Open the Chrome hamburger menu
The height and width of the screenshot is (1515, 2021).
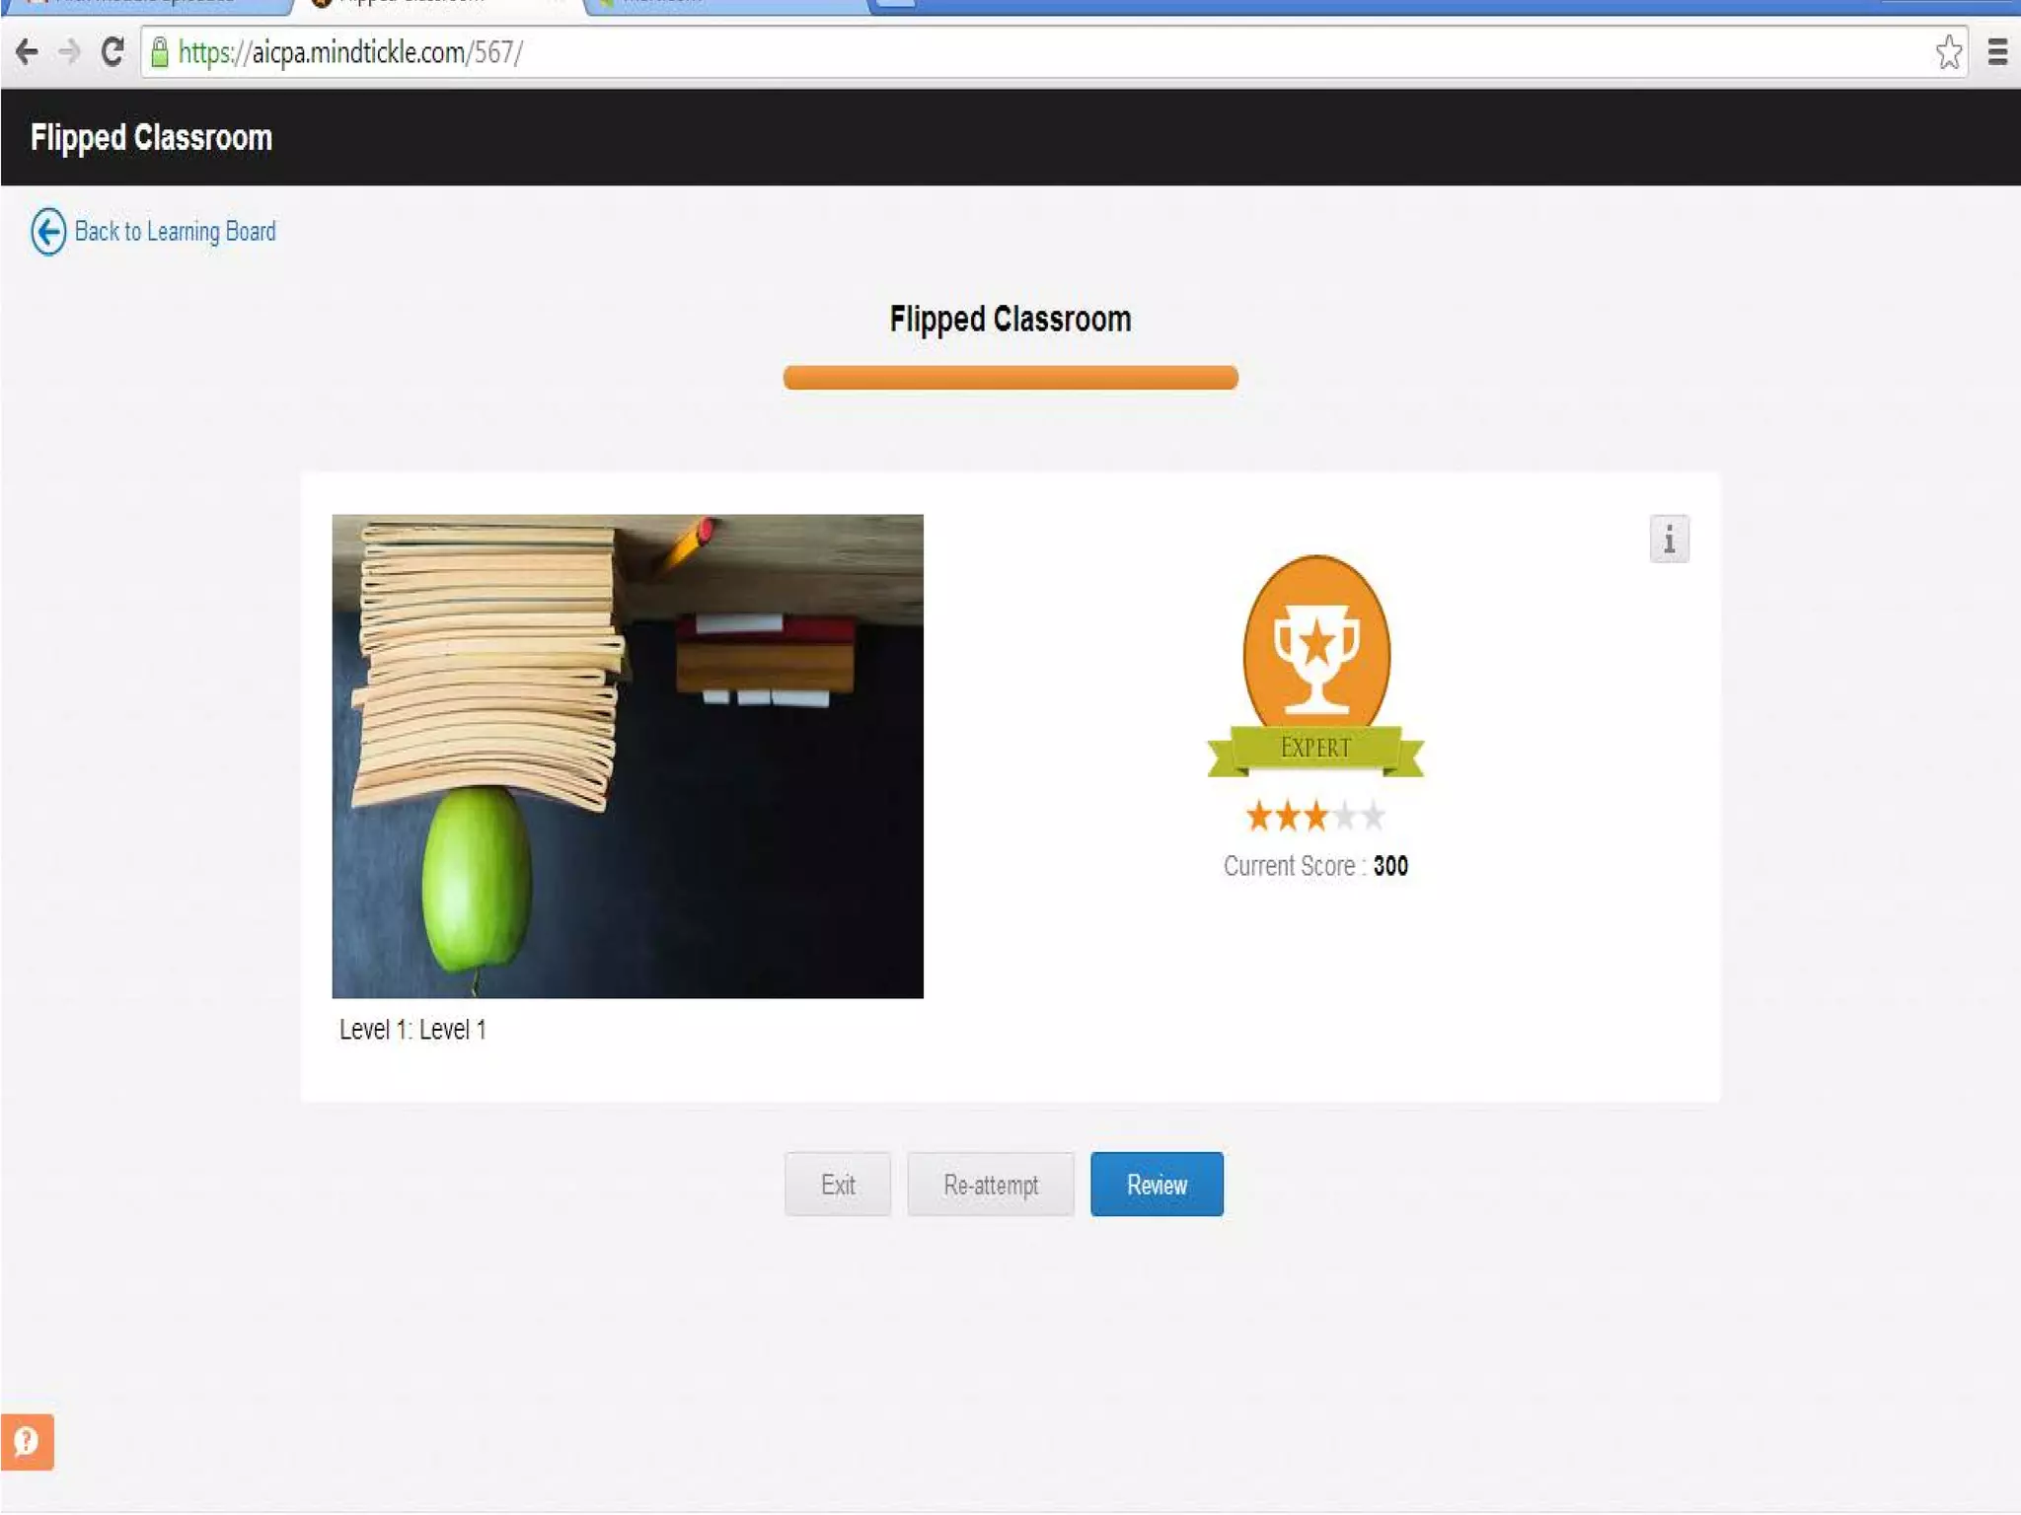tap(1996, 52)
